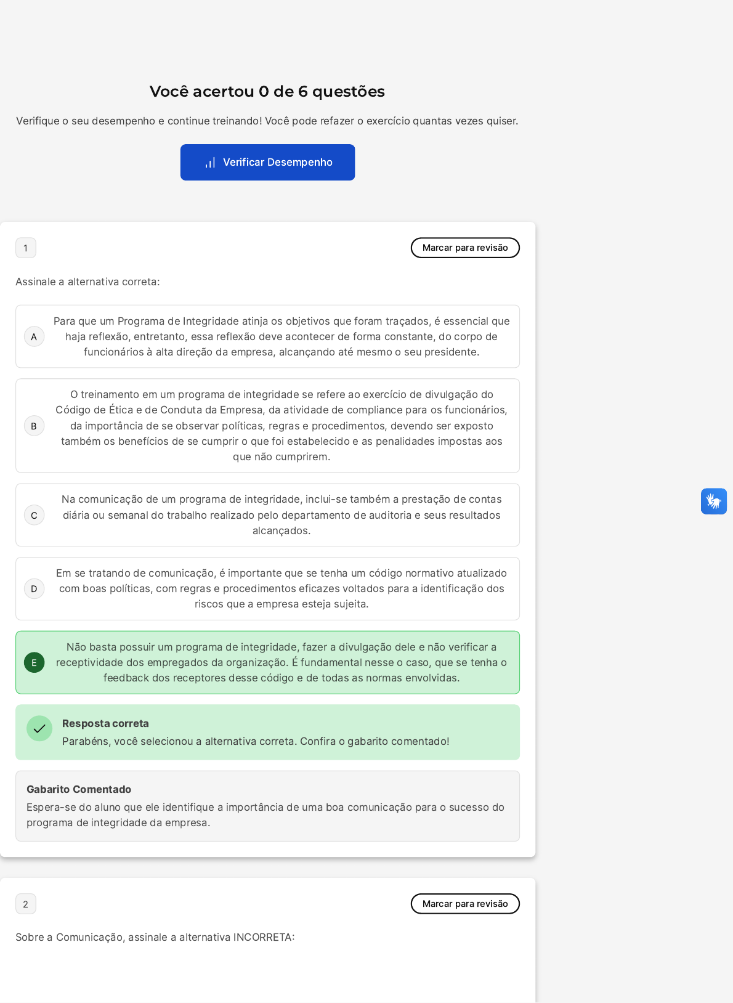Click the Verificar Desempenho button
This screenshot has height=1003, width=733.
267,162
